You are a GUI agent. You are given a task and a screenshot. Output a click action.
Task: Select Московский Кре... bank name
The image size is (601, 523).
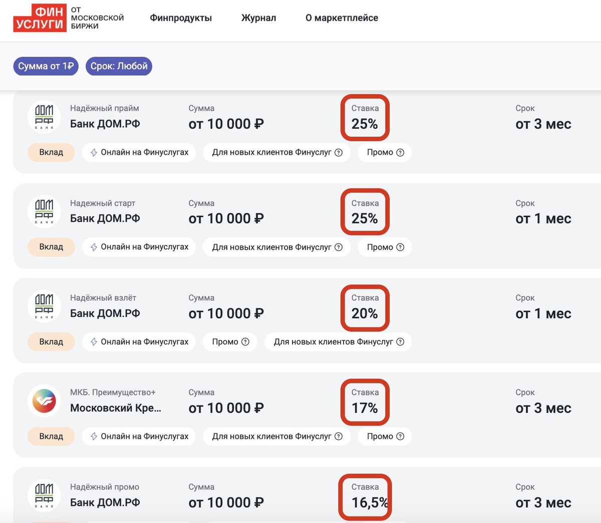(116, 408)
